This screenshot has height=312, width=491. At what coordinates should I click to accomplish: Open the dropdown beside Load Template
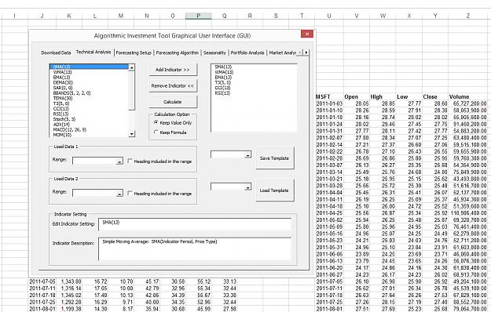click(247, 187)
